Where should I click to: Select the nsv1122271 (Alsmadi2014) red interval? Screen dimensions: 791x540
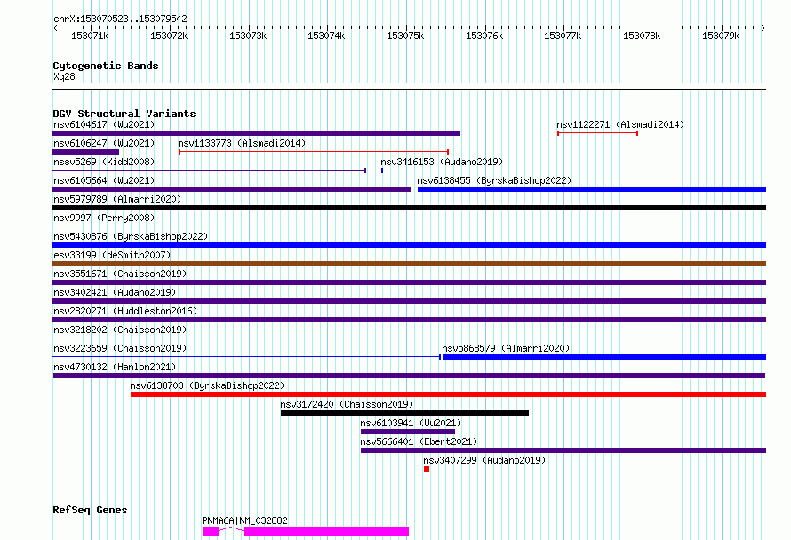tap(598, 133)
